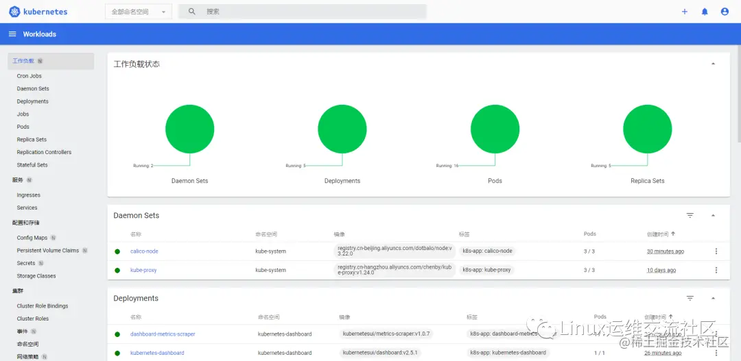Open Stateful Sets in the sidebar

point(32,165)
